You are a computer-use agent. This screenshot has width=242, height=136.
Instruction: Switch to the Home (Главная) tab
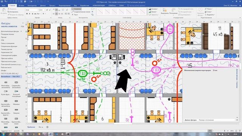(x=12, y=6)
